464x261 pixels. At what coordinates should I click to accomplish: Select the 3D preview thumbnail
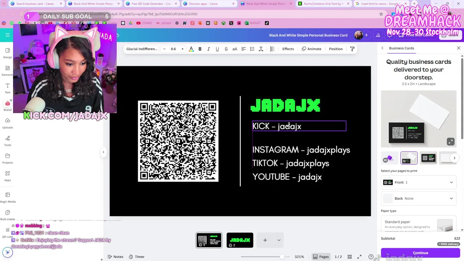tap(389, 158)
